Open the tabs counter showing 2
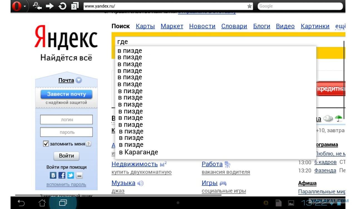 [x=74, y=6]
